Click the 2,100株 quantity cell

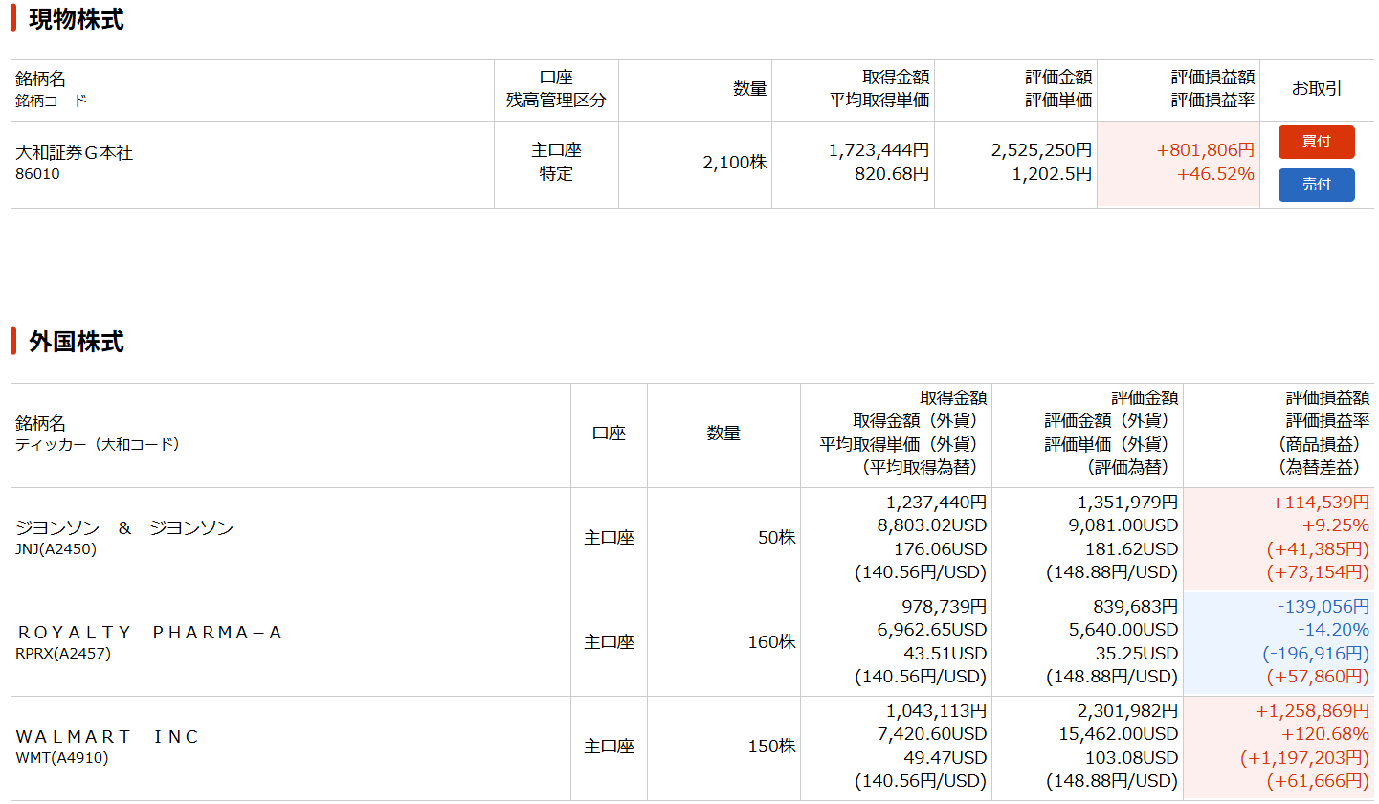(734, 163)
